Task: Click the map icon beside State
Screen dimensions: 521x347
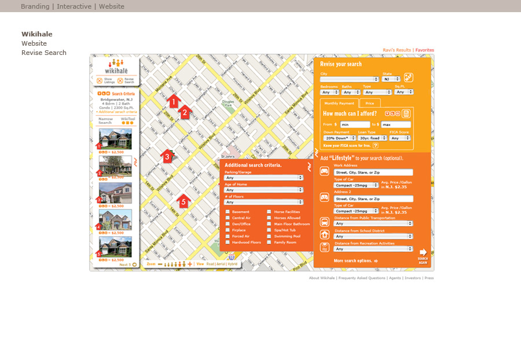Action: pyautogui.click(x=408, y=77)
